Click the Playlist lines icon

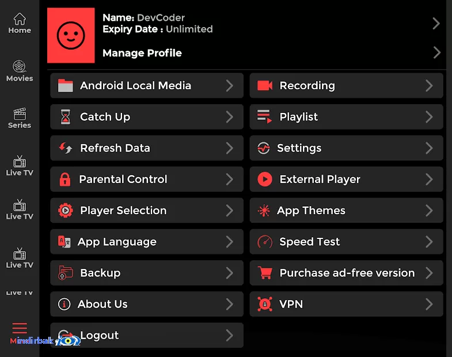264,117
